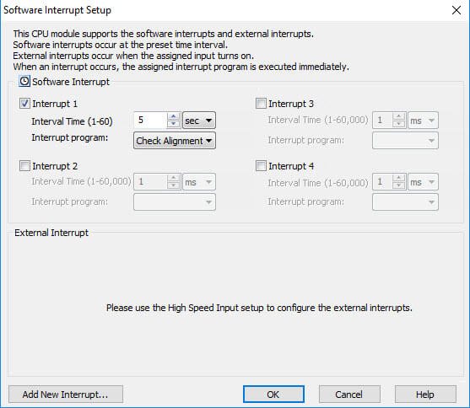Viewport: 470px width, 408px height.
Task: Click the Cancel button
Action: pos(349,395)
